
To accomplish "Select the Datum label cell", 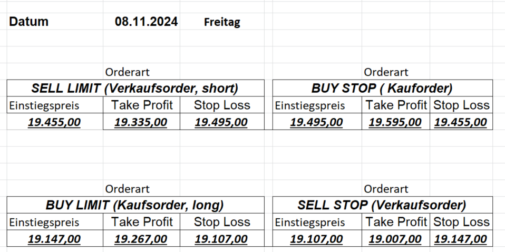I will [x=30, y=22].
